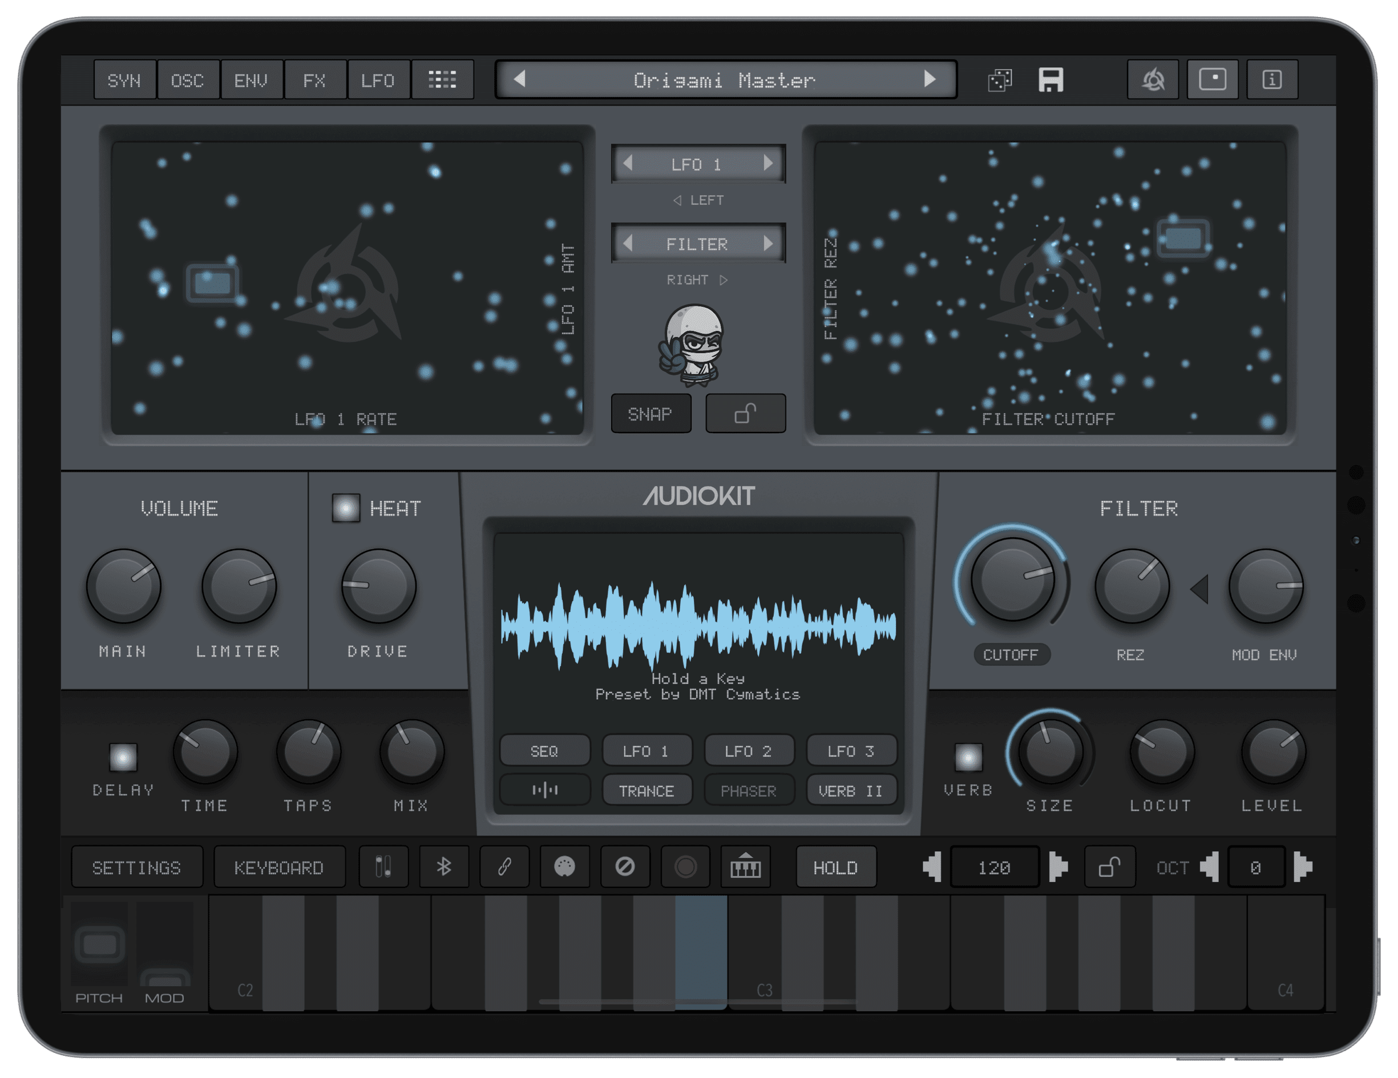Click the round record button icon
The image size is (1398, 1078).
coord(685,867)
